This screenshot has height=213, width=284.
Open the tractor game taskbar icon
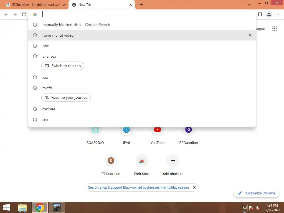click(x=57, y=207)
